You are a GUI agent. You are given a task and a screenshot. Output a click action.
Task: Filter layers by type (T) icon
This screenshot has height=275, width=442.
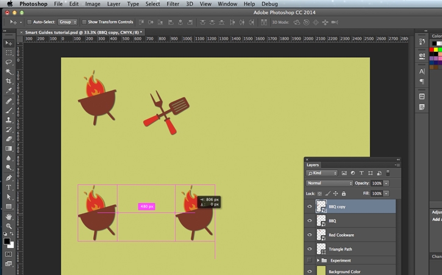(362, 173)
